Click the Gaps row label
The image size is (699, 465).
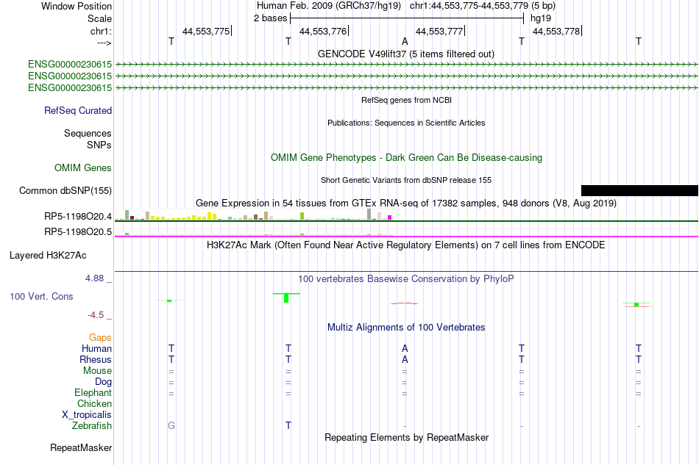pyautogui.click(x=100, y=338)
